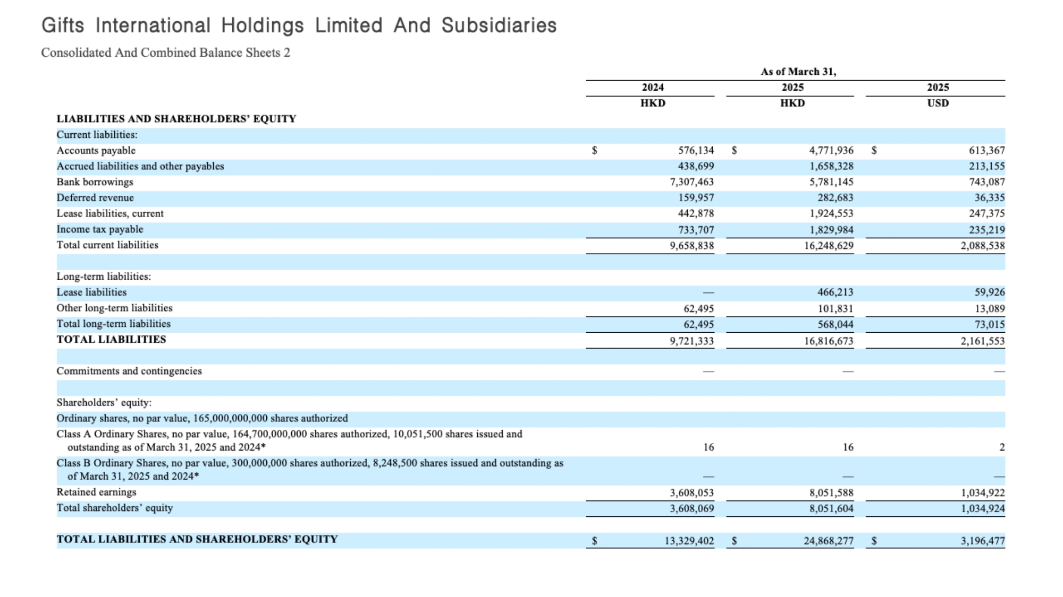Select Bank borrowings 2025 value 5,781,145
The image size is (1063, 597).
click(831, 182)
